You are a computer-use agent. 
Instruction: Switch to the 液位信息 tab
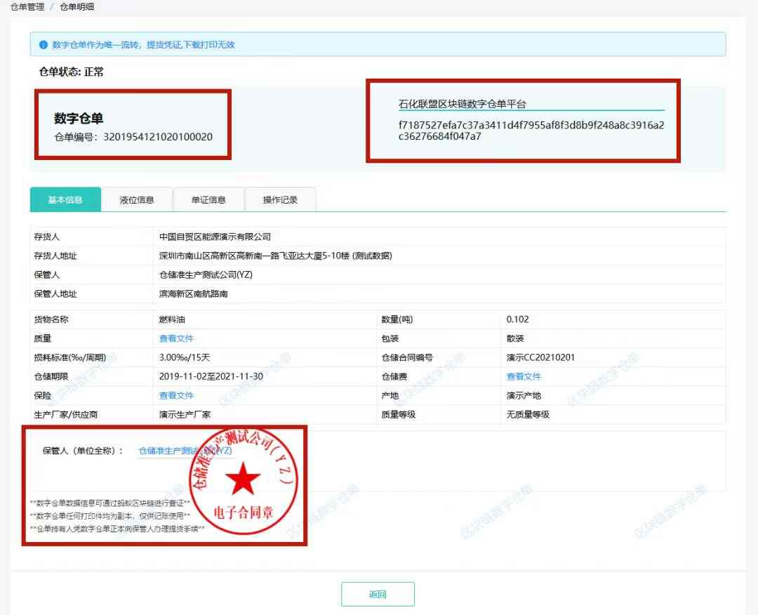[x=137, y=200]
